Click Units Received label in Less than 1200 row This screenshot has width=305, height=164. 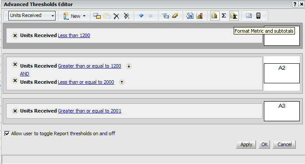[39, 35]
